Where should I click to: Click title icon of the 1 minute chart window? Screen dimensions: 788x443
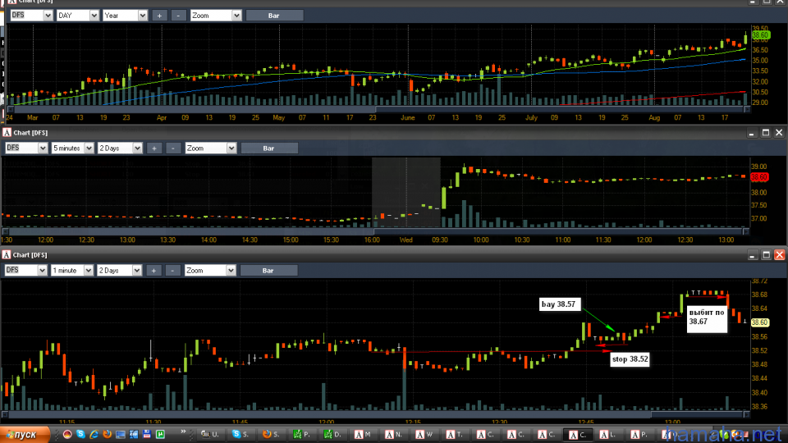[x=7, y=254]
